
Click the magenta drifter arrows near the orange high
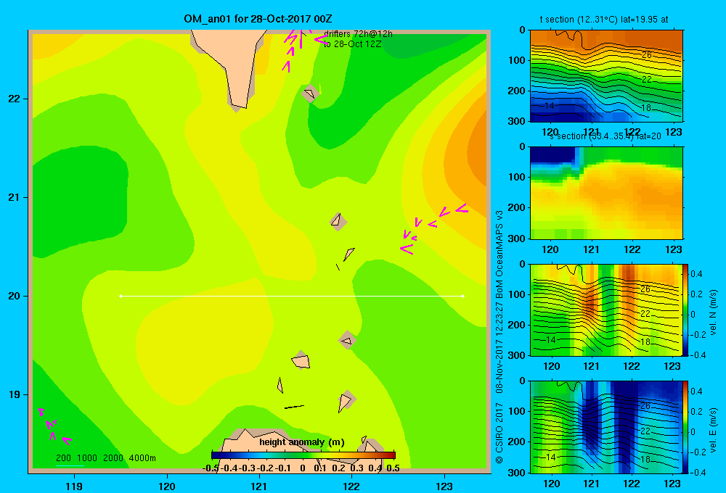[x=434, y=228]
